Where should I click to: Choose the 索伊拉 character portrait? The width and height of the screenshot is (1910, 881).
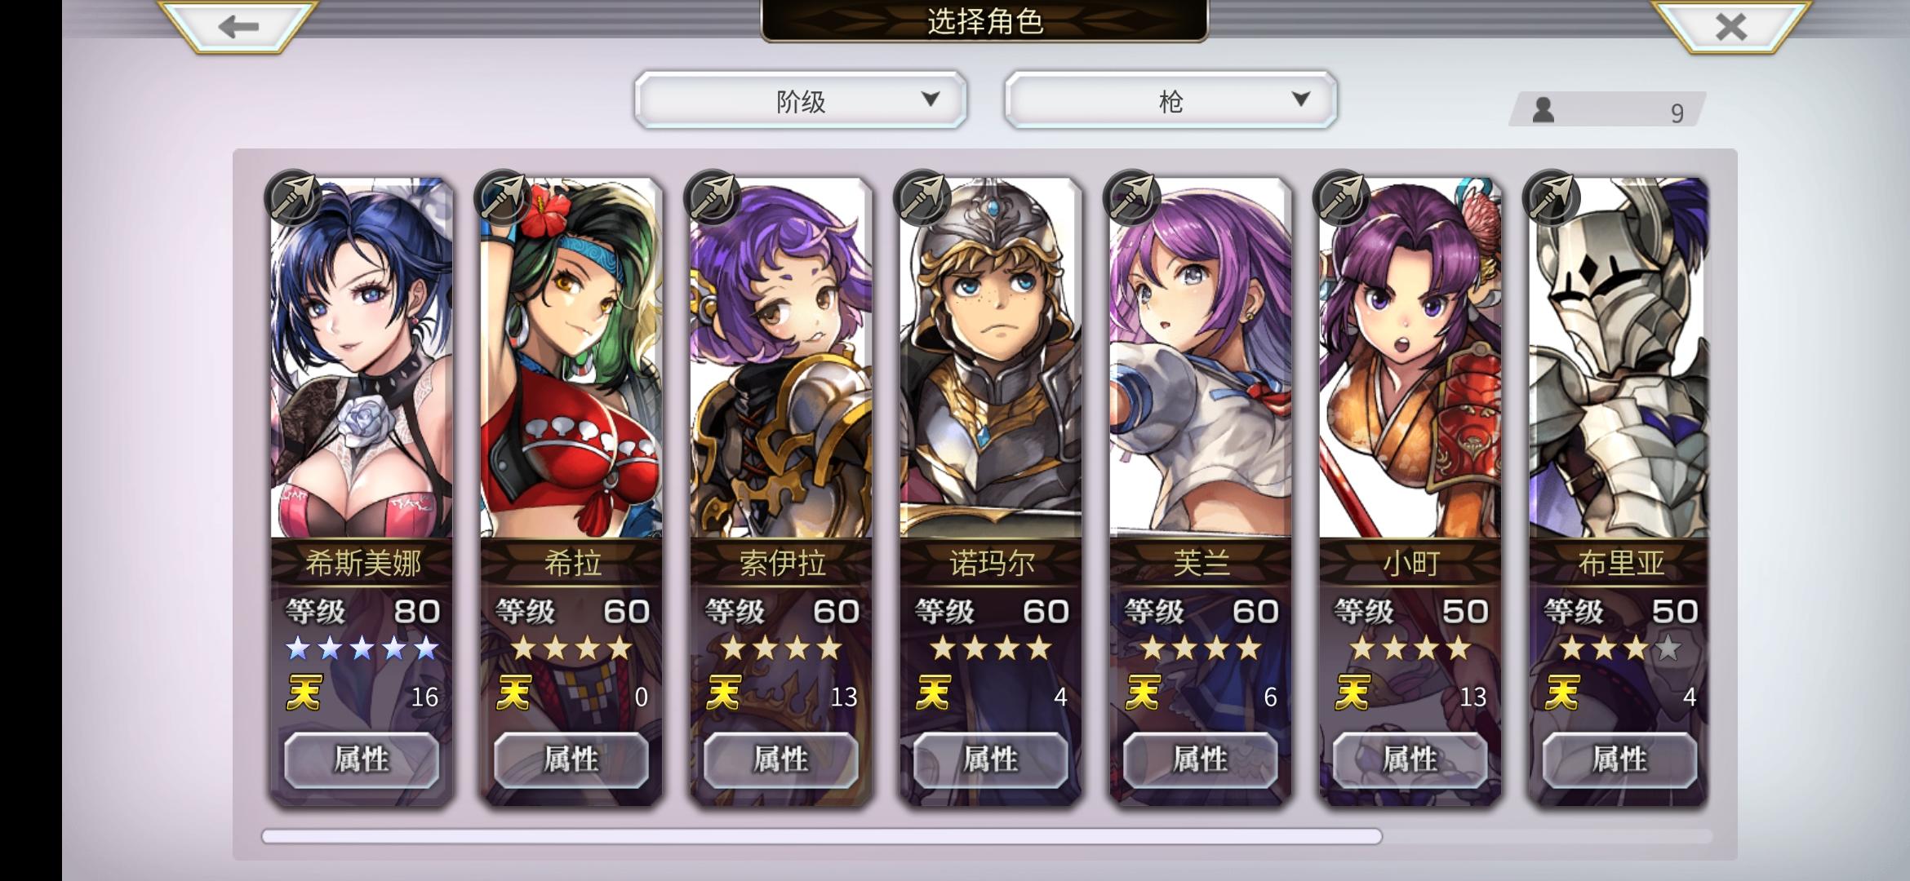[x=781, y=357]
